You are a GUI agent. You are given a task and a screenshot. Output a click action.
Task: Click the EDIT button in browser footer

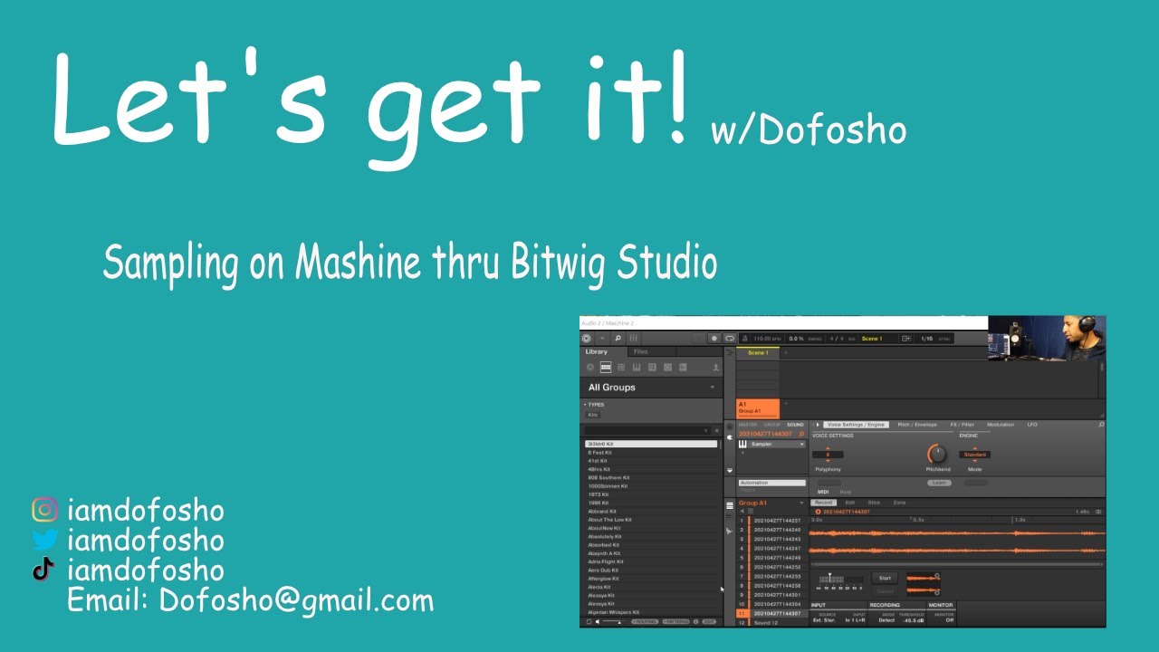coord(709,622)
